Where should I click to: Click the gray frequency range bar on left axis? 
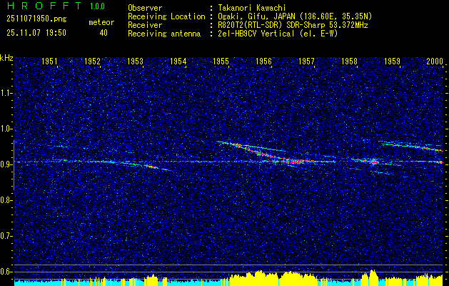[14, 165]
